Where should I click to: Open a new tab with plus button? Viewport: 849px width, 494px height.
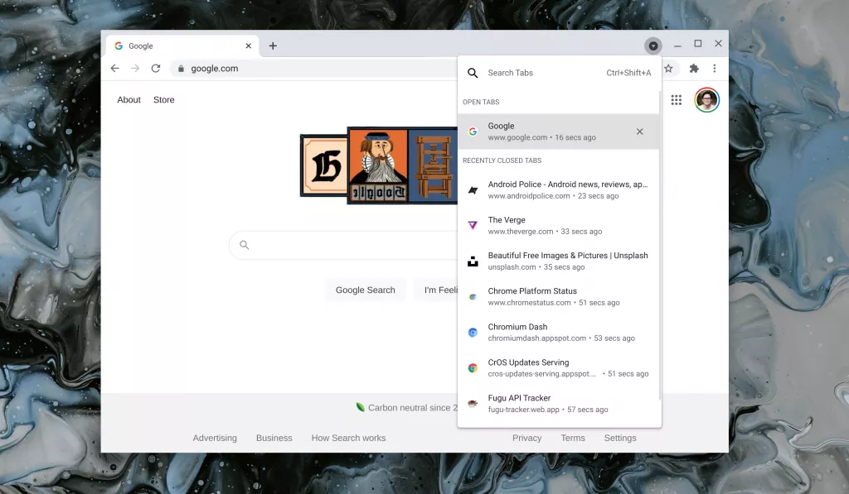pyautogui.click(x=273, y=46)
